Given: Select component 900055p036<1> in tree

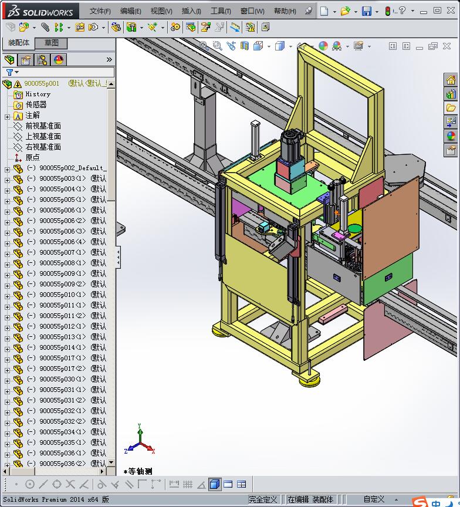Looking at the screenshot, I should 62,453.
